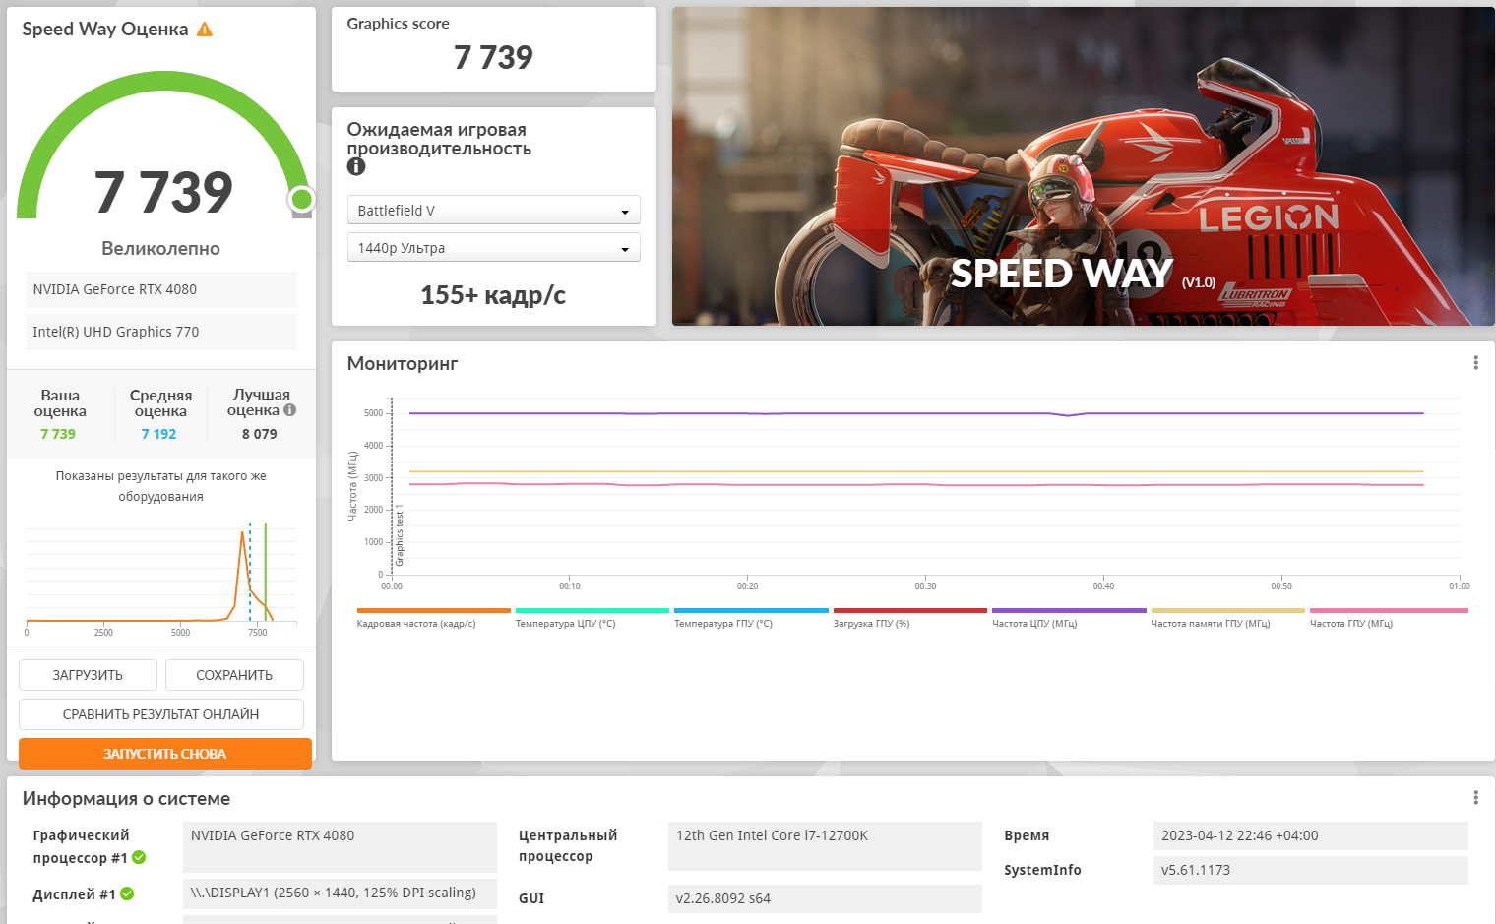Click NVIDIA GeForce RTX 4080 in system information
The height and width of the screenshot is (924, 1496).
(x=340, y=847)
